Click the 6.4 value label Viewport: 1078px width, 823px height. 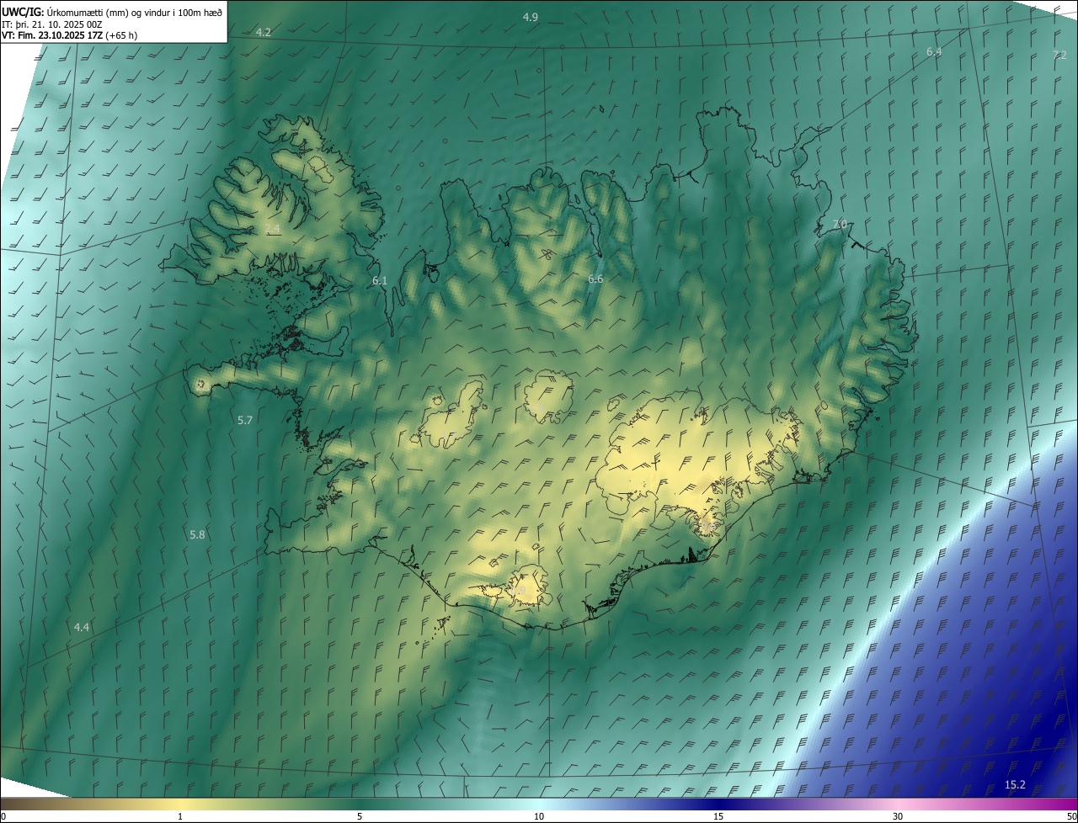click(934, 52)
